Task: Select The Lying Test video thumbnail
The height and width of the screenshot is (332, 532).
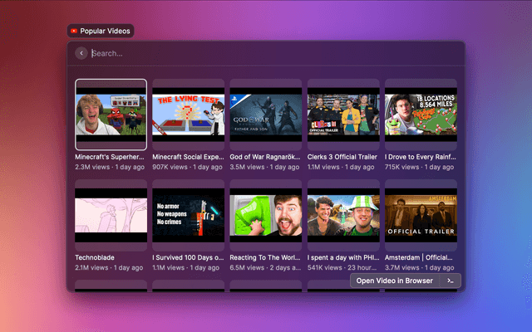Action: tap(189, 115)
